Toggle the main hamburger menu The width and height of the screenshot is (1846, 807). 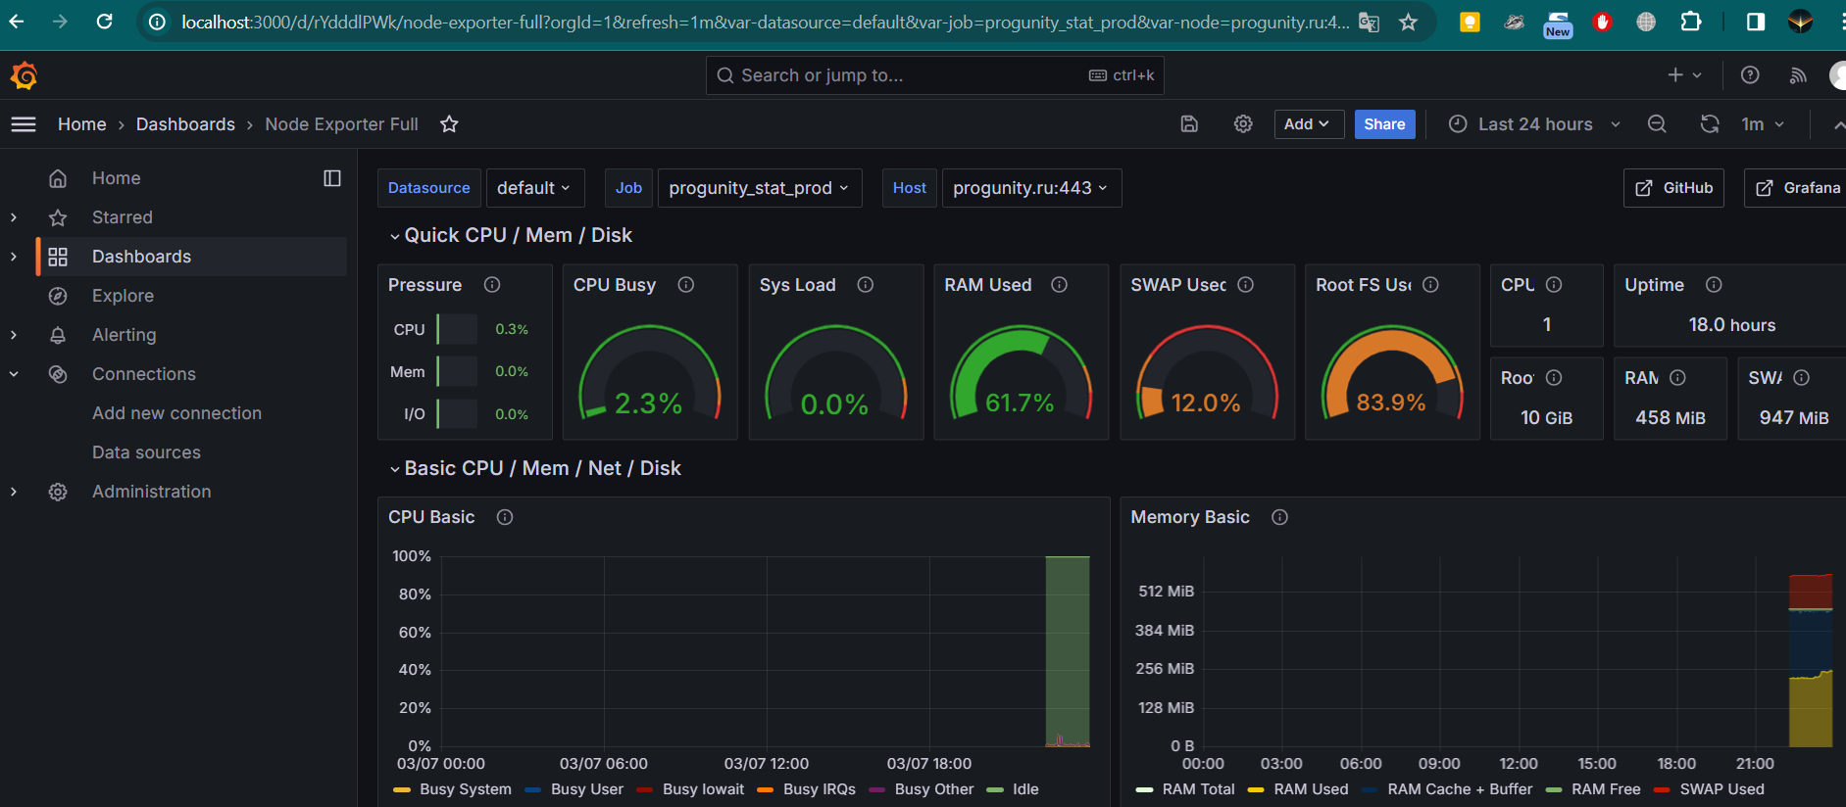point(24,124)
